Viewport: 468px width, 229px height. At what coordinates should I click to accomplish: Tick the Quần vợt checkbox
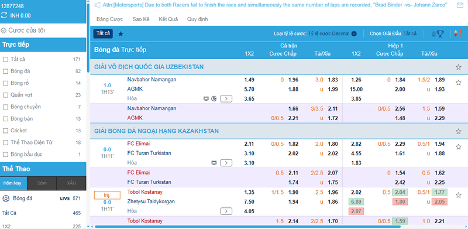click(5, 95)
